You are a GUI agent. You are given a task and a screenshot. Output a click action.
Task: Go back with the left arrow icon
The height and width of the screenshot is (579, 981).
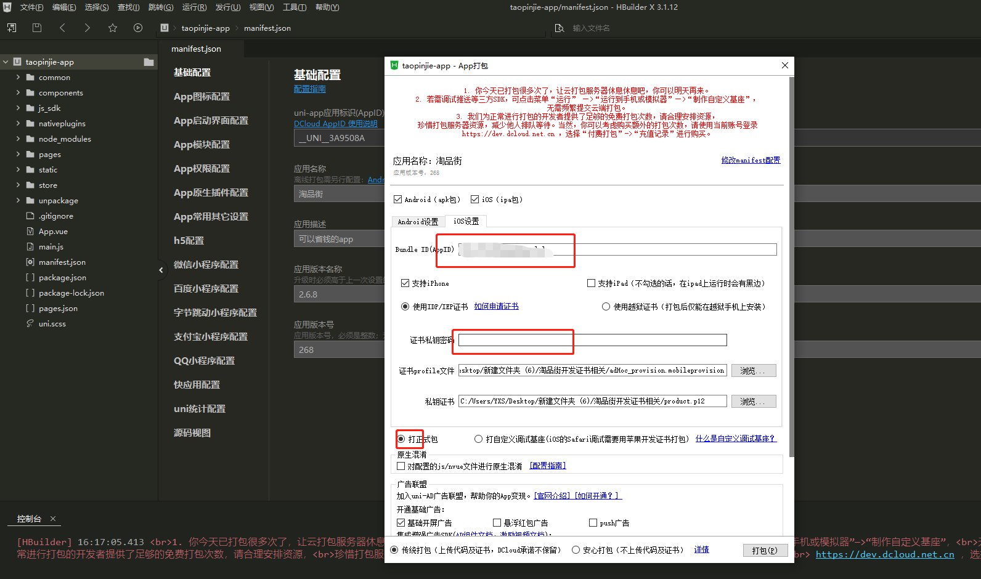(x=62, y=28)
